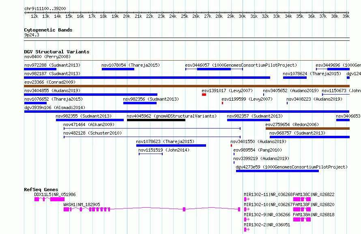Click nsv968757 (Sudmant2013) label

coord(297,133)
